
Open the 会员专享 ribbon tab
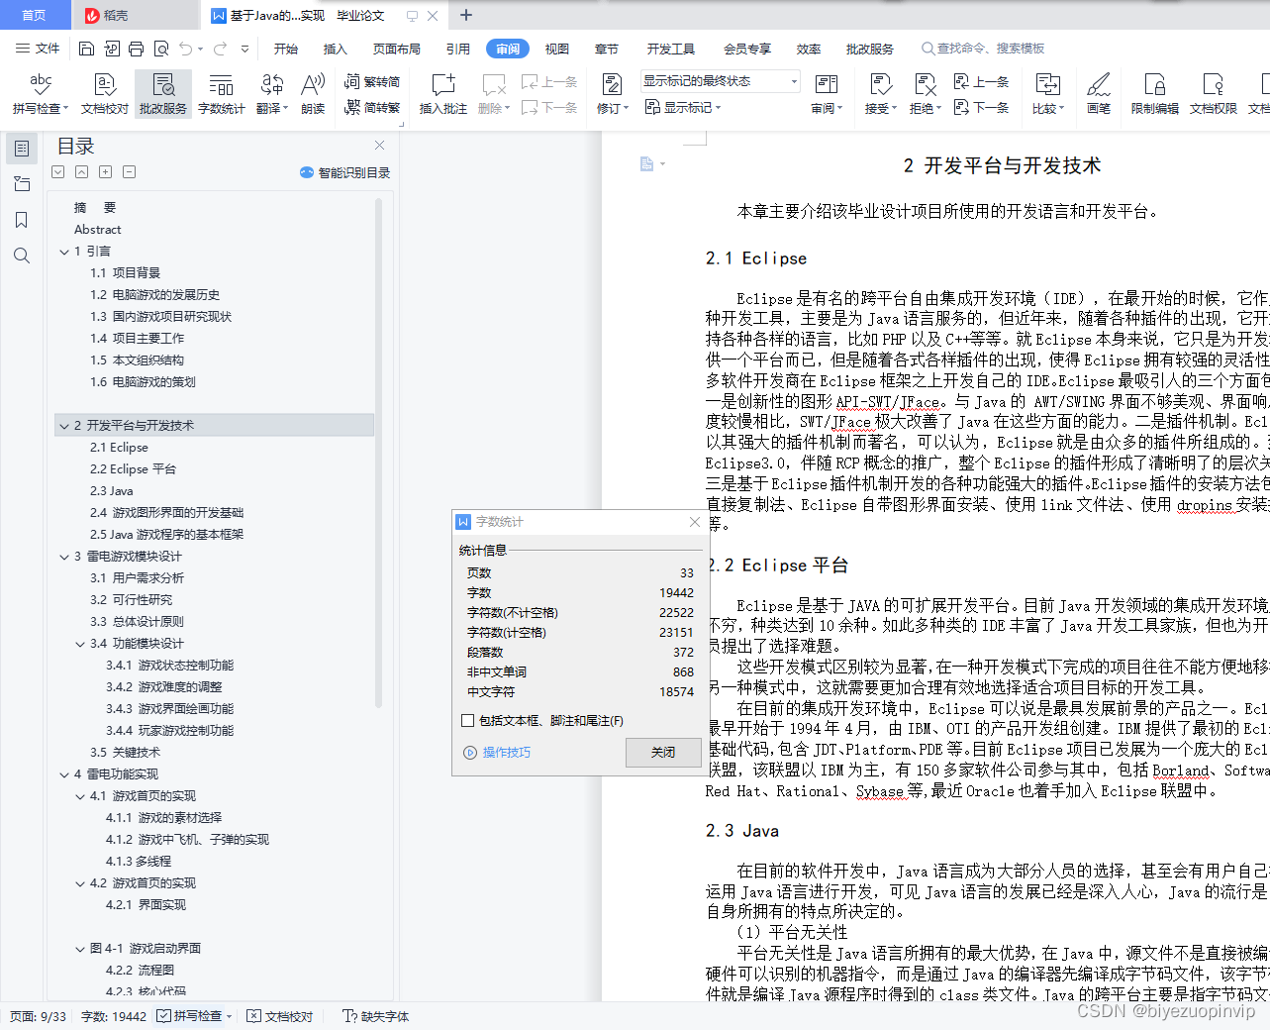[x=747, y=49]
